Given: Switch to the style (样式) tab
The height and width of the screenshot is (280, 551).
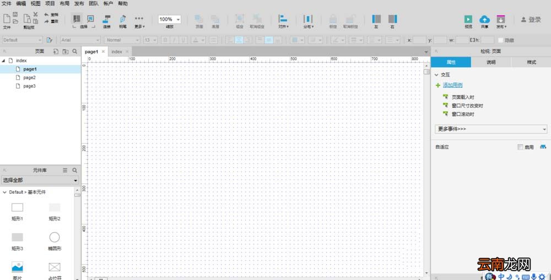Looking at the screenshot, I should click(531, 62).
